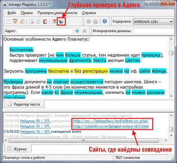Click the padlock toolbar icon
Image resolution: width=177 pixels, height=163 pixels.
pos(95,21)
